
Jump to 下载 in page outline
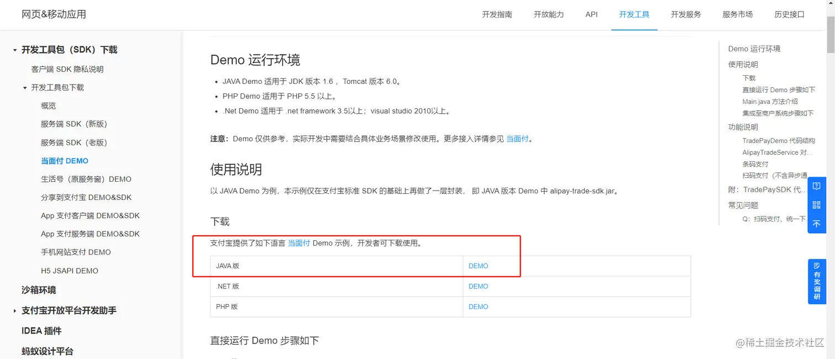[749, 78]
